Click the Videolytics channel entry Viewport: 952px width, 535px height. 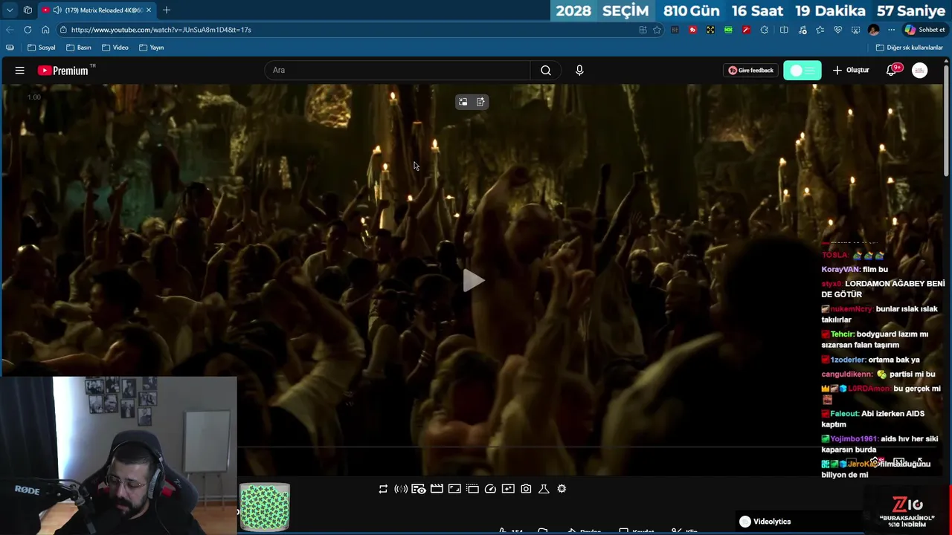765,522
